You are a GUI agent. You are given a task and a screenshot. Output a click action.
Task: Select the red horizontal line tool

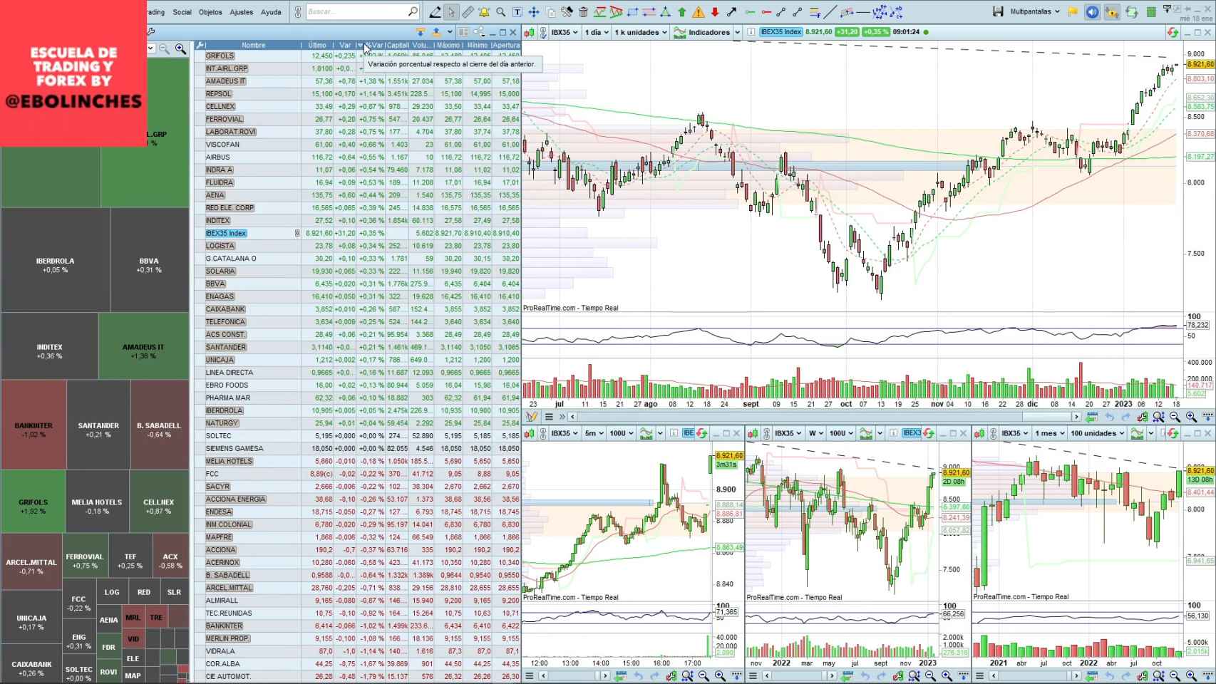(766, 11)
